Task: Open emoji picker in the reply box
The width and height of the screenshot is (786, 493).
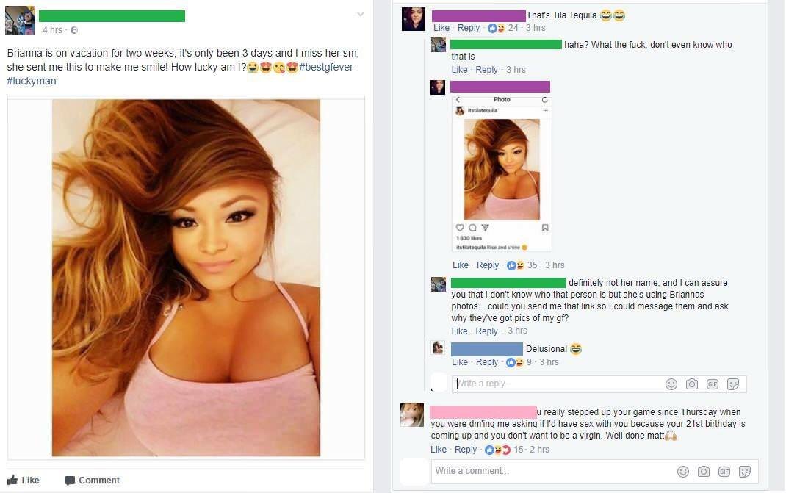Action: pos(671,384)
